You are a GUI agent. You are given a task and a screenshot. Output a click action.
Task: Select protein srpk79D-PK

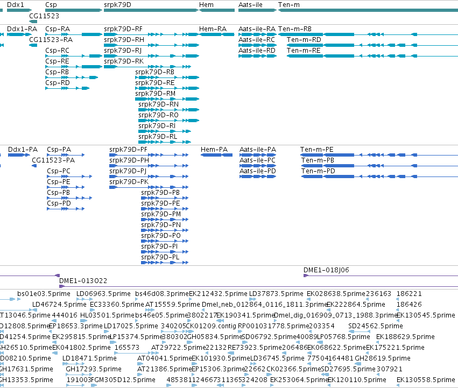[x=129, y=182]
